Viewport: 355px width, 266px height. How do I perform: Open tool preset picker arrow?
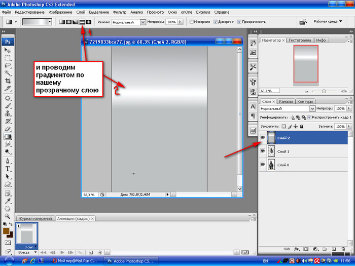(16, 22)
